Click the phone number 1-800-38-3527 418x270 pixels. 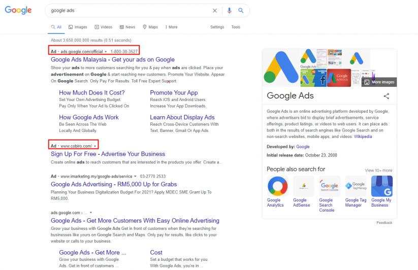tap(124, 52)
